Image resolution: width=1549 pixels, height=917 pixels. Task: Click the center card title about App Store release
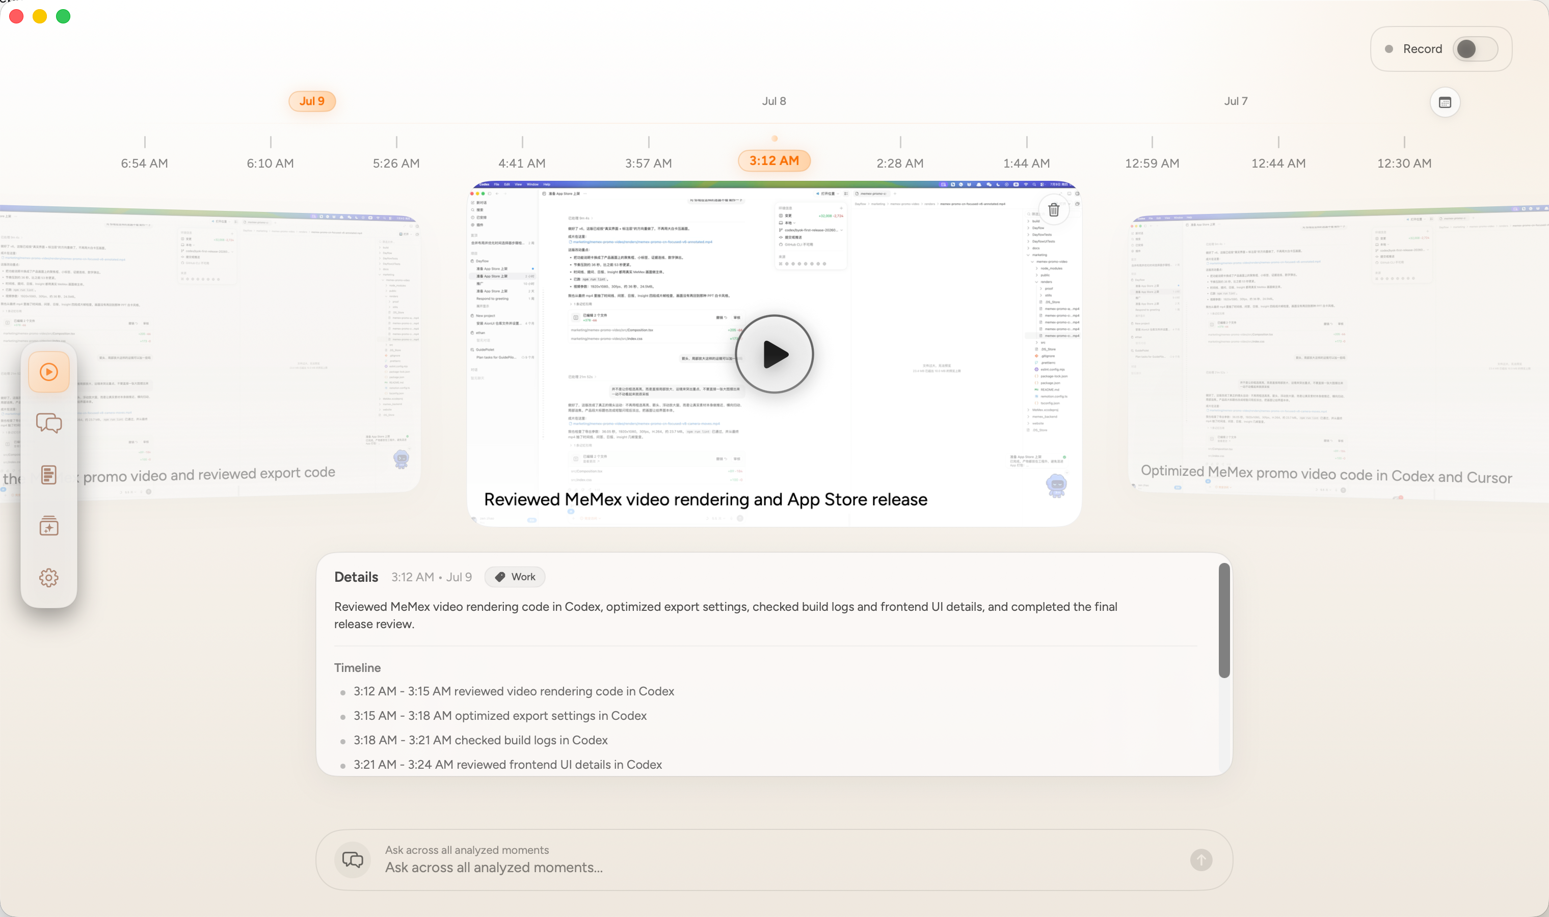click(705, 499)
